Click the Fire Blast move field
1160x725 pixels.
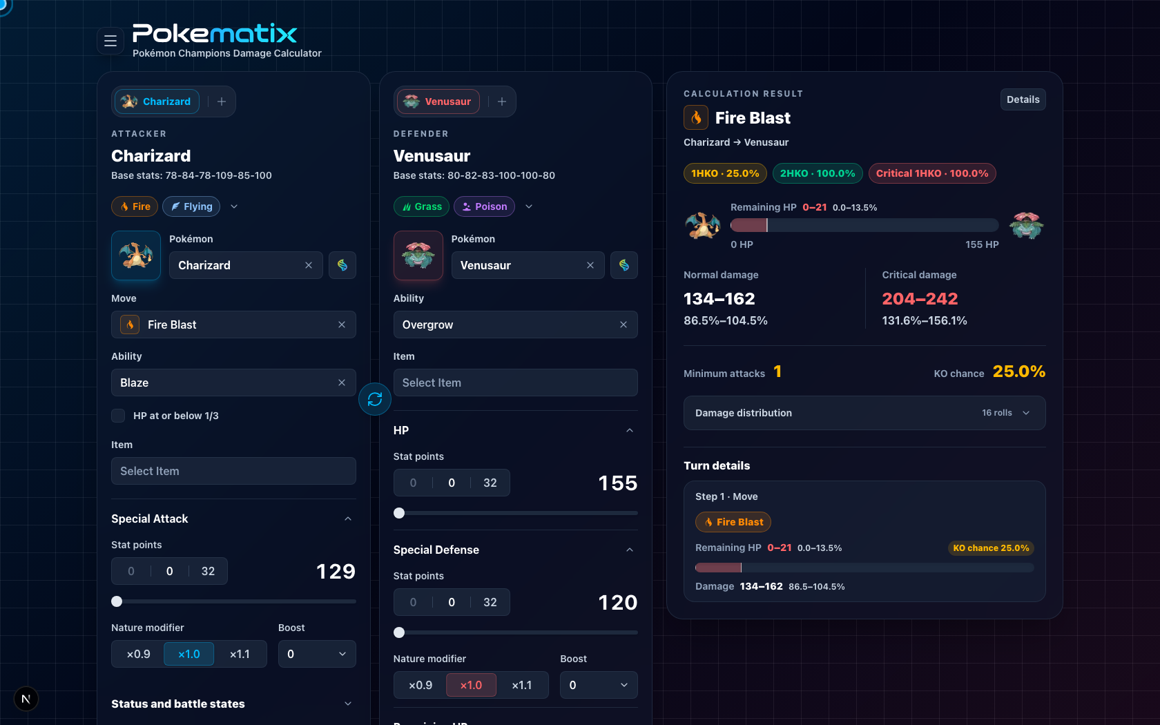(x=233, y=325)
